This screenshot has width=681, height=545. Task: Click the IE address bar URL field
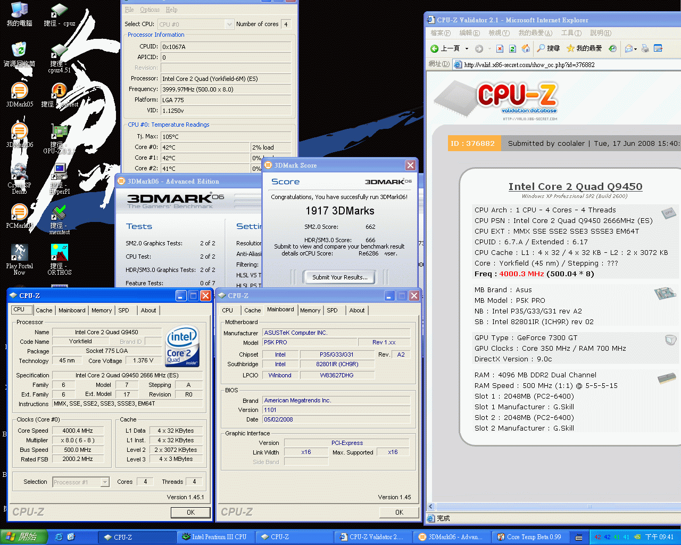click(567, 65)
